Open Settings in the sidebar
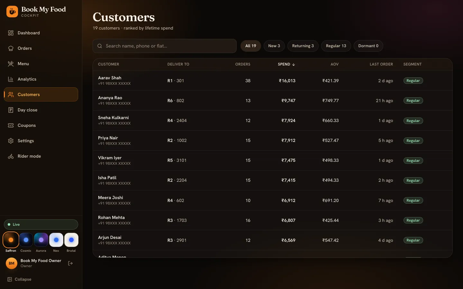Screen dimensions: 463x289 pos(41,141)
